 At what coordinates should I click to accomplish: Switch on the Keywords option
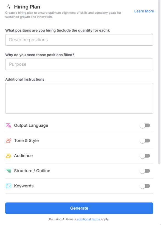[145, 186]
